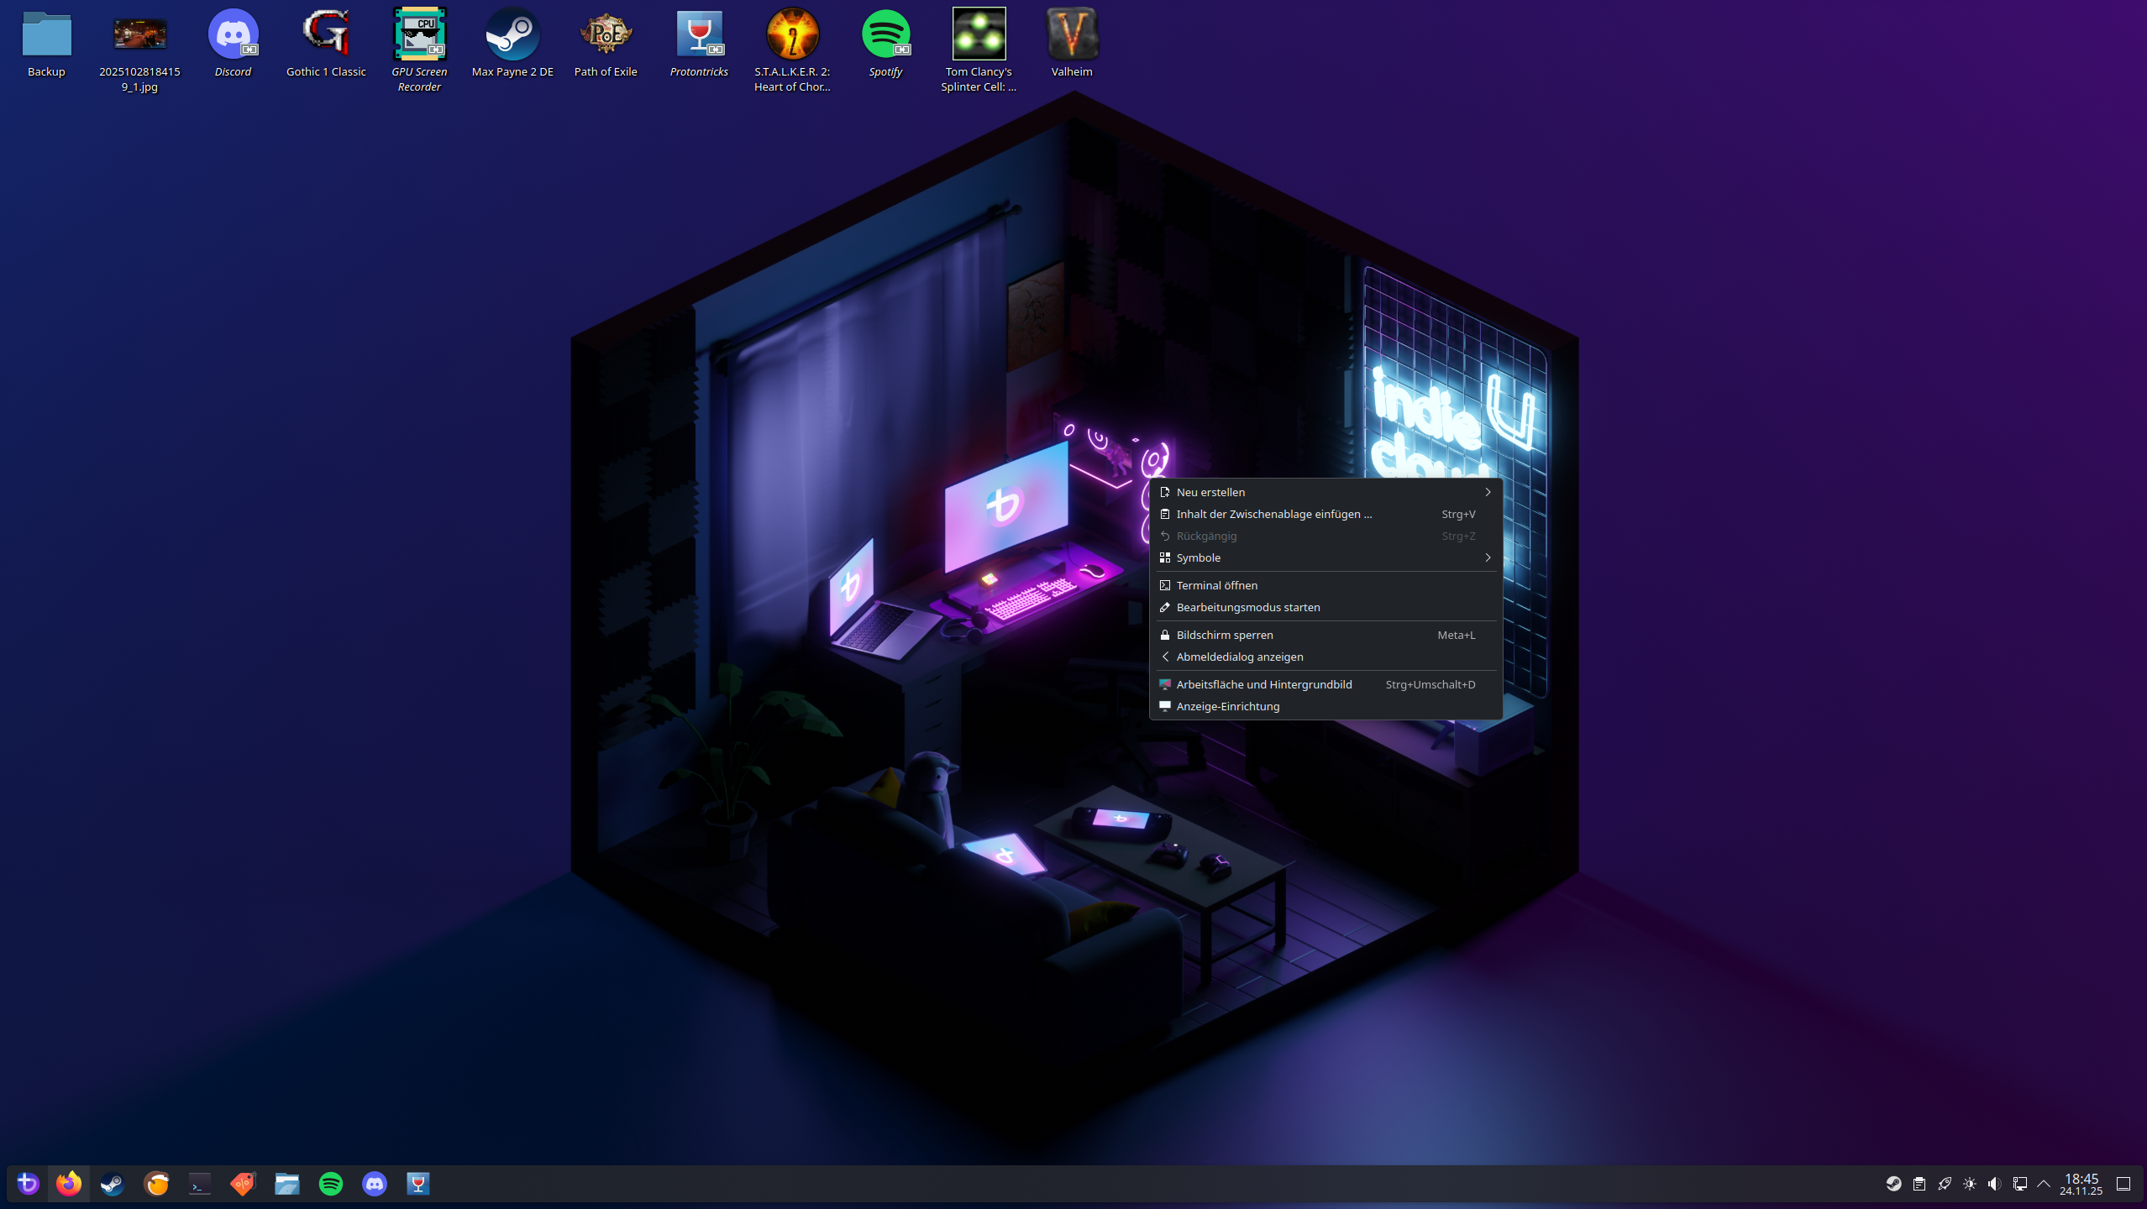The width and height of the screenshot is (2147, 1209).
Task: Open volume control in system tray
Action: [x=1994, y=1184]
